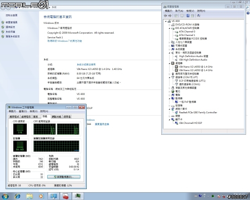Collapse the VE-900 root node

pos(166,21)
